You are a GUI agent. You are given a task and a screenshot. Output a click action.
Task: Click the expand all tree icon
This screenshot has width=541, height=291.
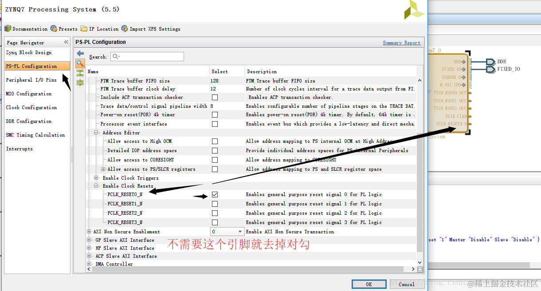pyautogui.click(x=80, y=83)
